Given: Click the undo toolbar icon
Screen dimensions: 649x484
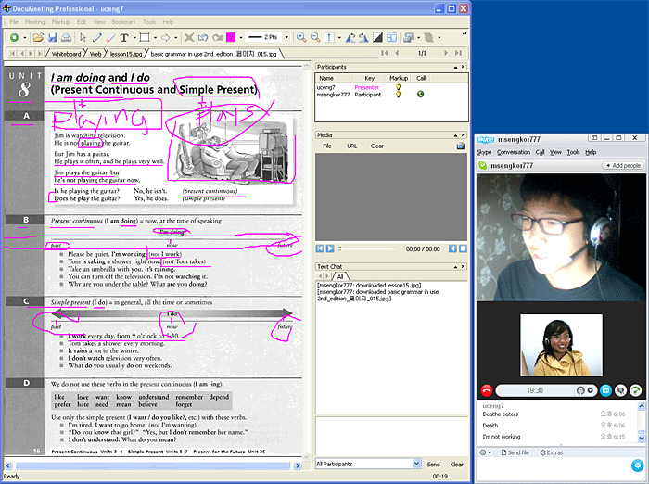Looking at the screenshot, I should pyautogui.click(x=203, y=38).
